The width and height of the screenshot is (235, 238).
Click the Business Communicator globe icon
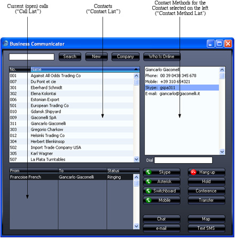tap(6, 43)
